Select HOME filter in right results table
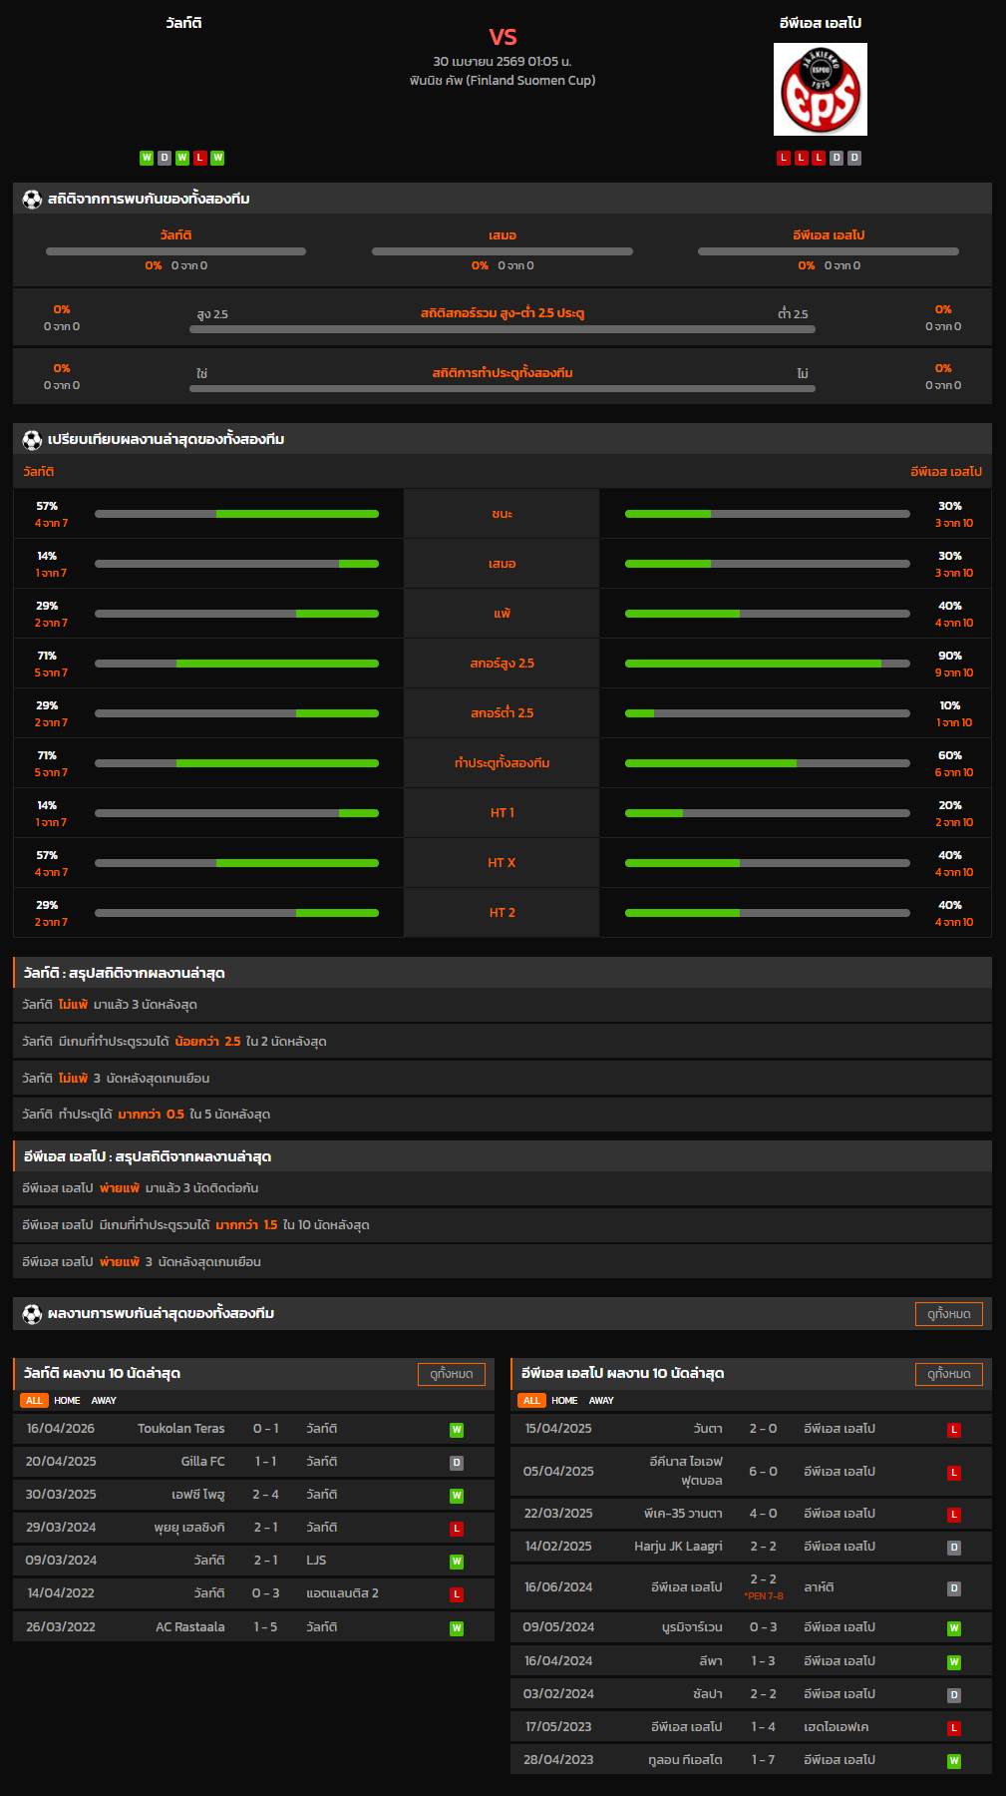This screenshot has height=1796, width=1006. [x=564, y=1401]
